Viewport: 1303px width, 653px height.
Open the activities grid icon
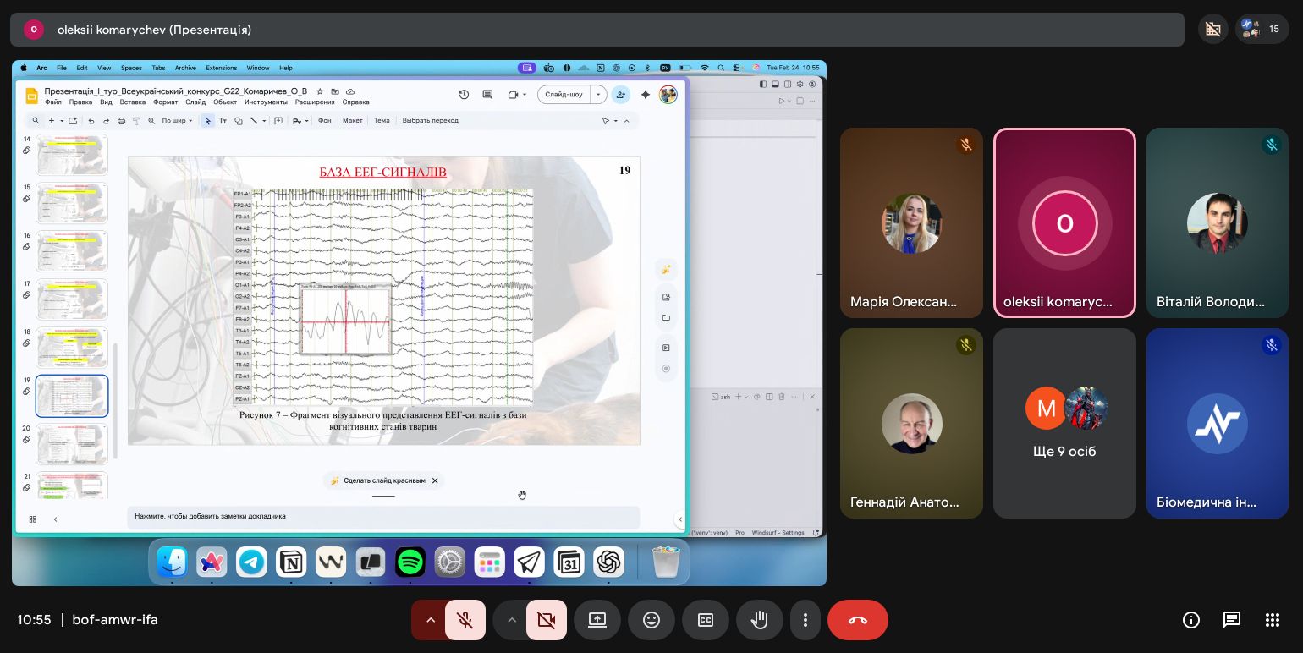[x=1272, y=620]
